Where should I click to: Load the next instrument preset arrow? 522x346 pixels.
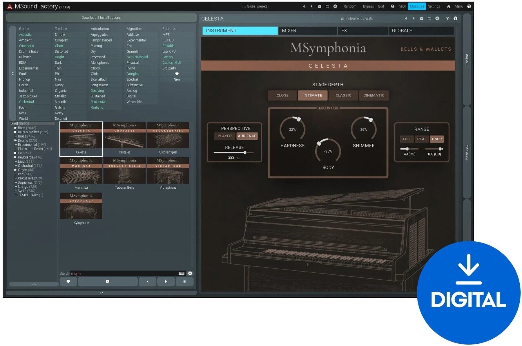(x=414, y=19)
